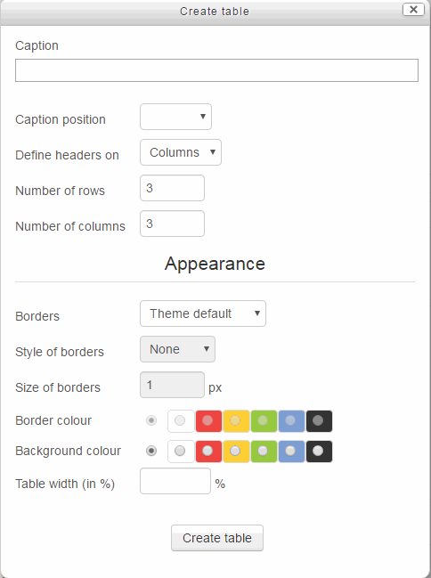Open the Caption position dropdown
This screenshot has width=431, height=578.
coord(175,117)
